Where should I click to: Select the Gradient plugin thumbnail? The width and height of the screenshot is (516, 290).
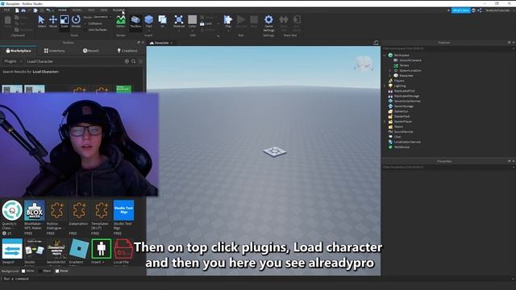coord(79,249)
